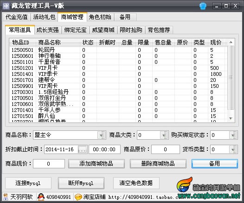Switch to the 活动礼包 tab
Image resolution: width=244 pixels, height=203 pixels.
(x=44, y=17)
